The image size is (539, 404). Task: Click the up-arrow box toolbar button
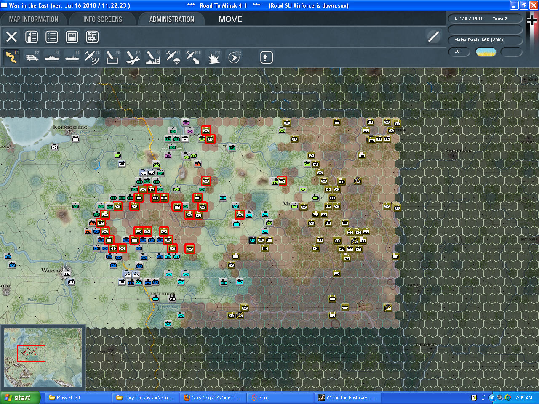pyautogui.click(x=266, y=57)
